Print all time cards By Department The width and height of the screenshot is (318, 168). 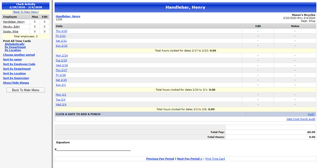click(15, 47)
